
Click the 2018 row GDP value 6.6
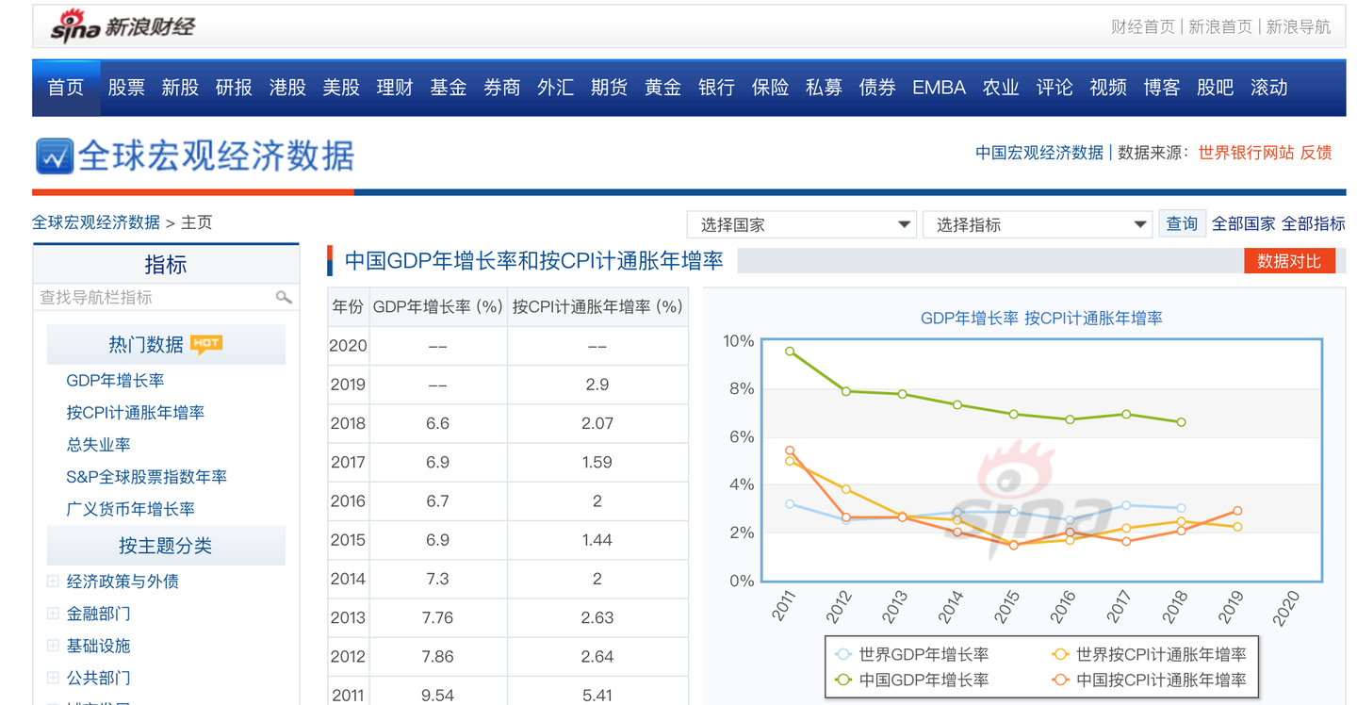coord(437,423)
